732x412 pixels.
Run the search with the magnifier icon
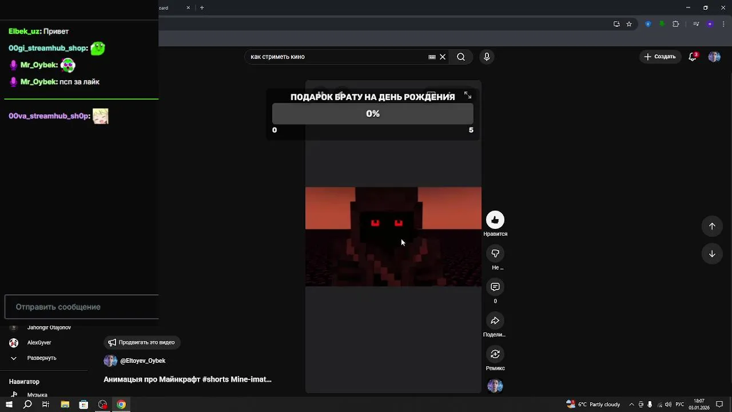pyautogui.click(x=461, y=57)
